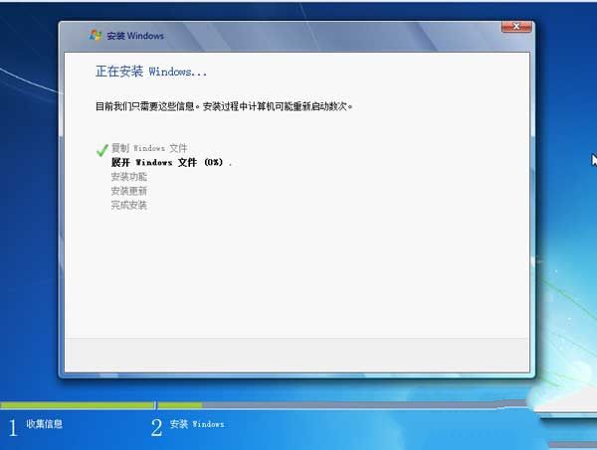
Task: Click the large number 2 stage indicator
Action: pyautogui.click(x=156, y=428)
